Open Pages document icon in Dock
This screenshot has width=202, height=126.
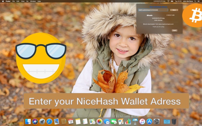tap(121, 121)
